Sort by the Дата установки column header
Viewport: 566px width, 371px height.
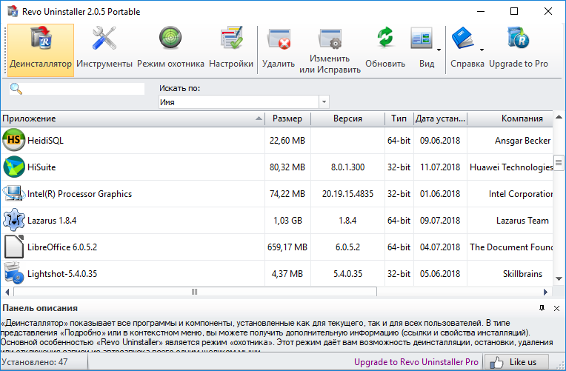[440, 118]
